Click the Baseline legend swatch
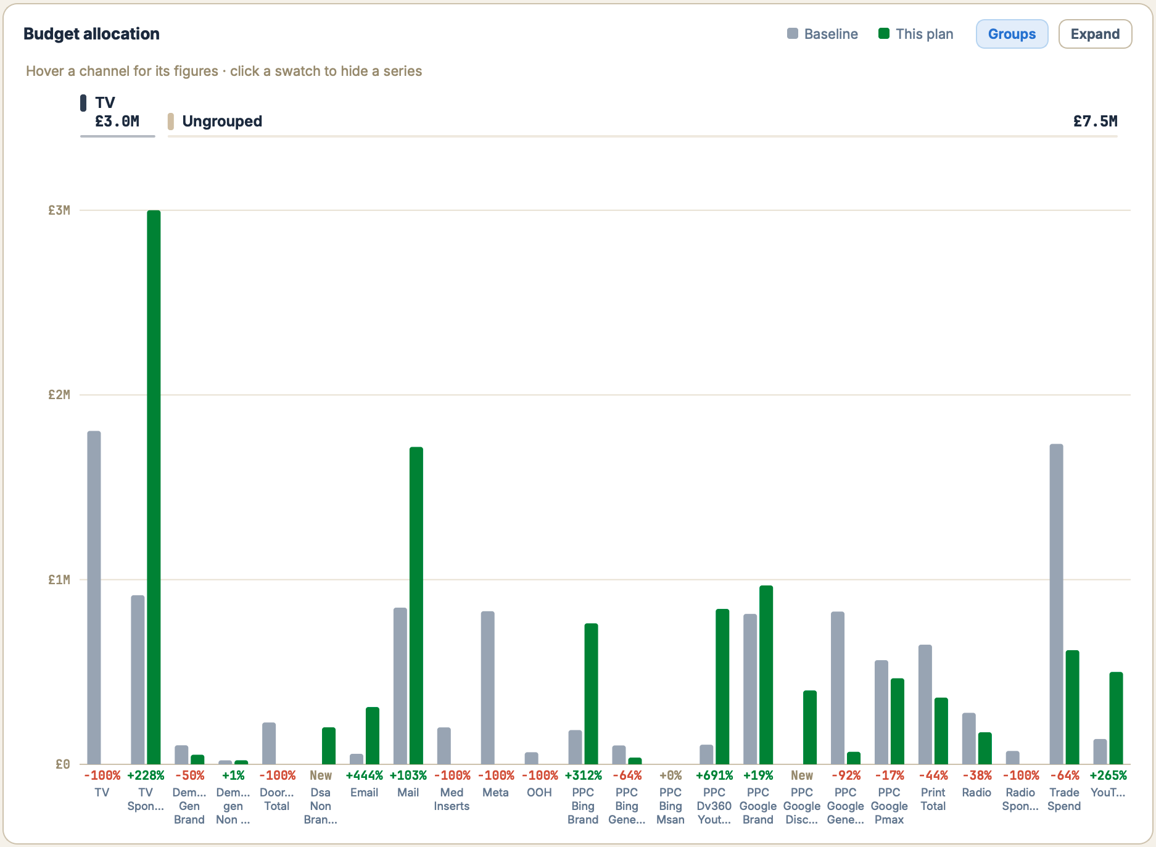 point(793,34)
